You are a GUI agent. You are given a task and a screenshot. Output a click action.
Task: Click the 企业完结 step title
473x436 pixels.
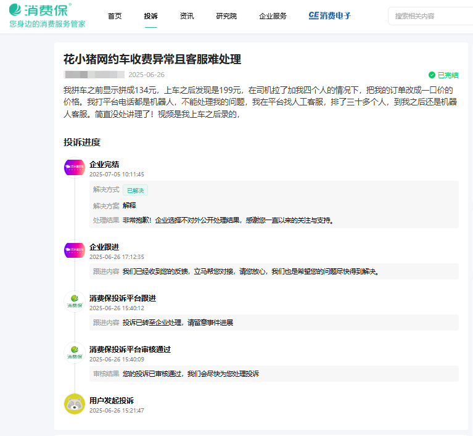(104, 165)
